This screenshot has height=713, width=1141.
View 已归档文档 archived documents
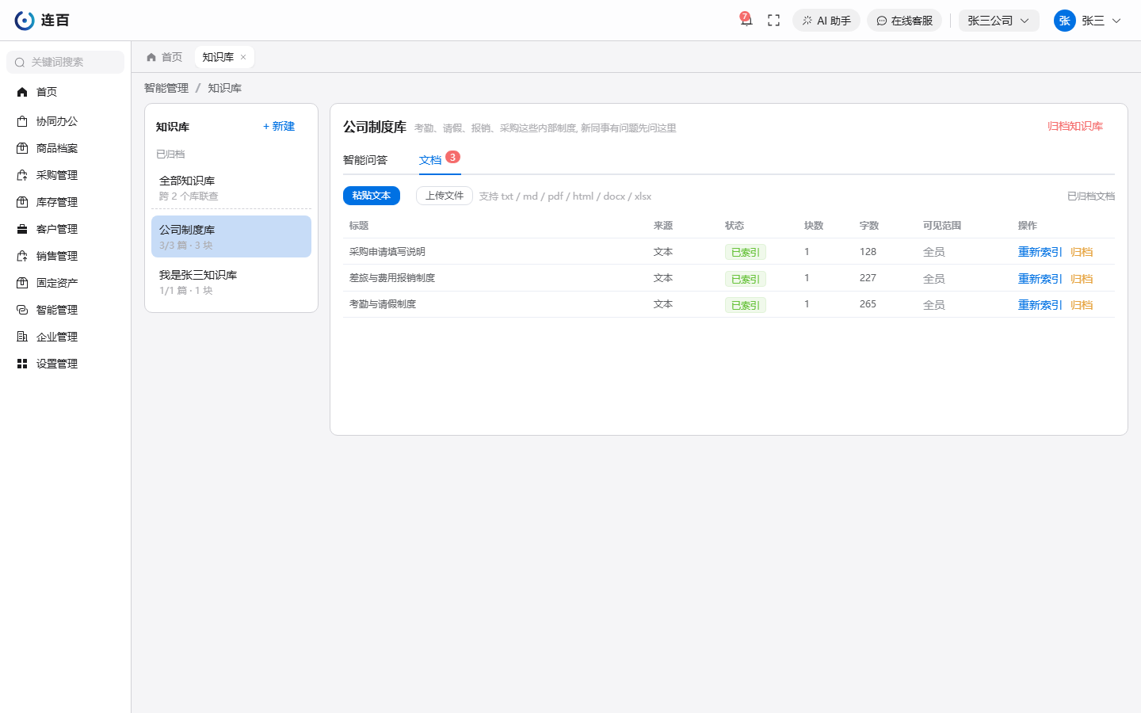[1091, 196]
